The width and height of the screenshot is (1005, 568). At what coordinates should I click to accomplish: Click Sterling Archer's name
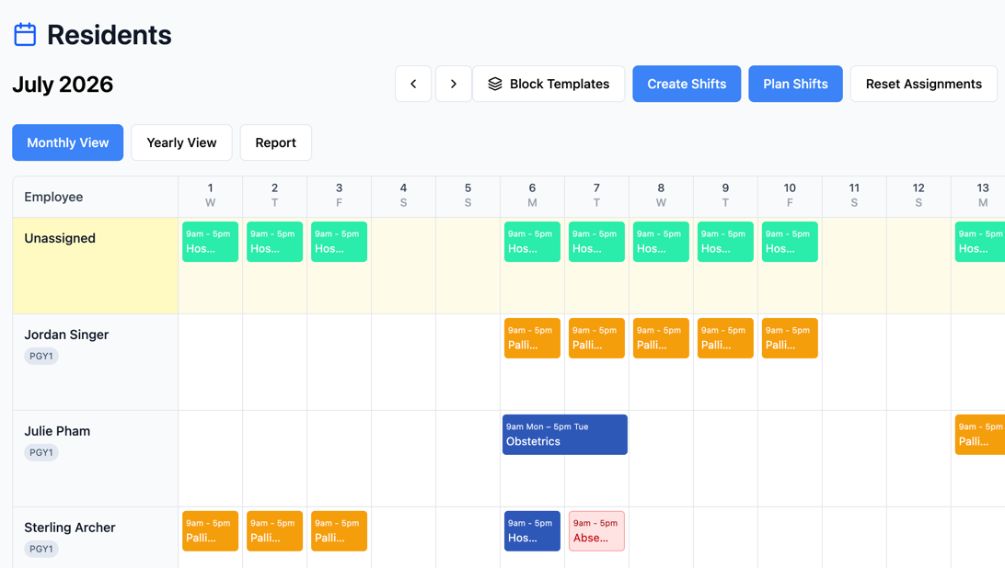click(x=70, y=528)
